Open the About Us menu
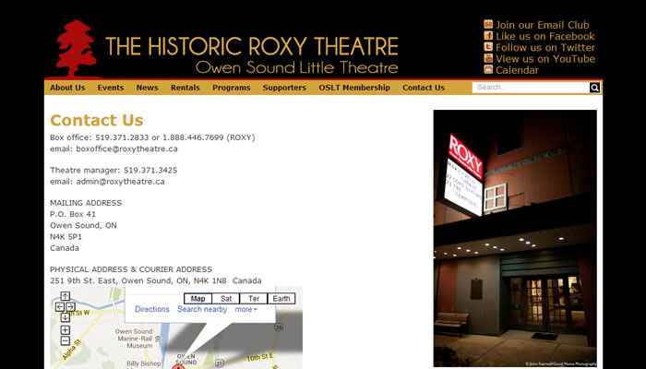The image size is (646, 369). pyautogui.click(x=67, y=88)
